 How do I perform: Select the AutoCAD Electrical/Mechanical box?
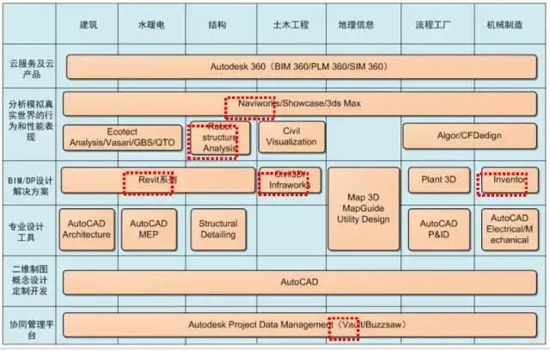coord(510,230)
